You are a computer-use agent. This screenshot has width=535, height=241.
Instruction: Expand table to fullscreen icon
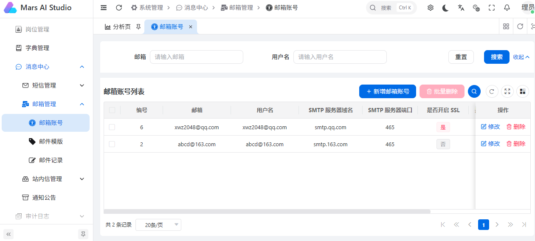[x=507, y=91]
